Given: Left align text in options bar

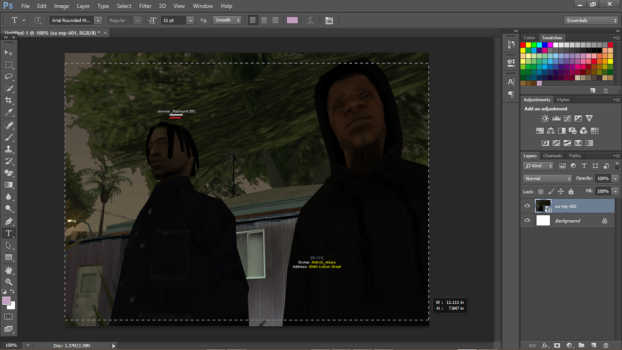Looking at the screenshot, I should pyautogui.click(x=253, y=20).
